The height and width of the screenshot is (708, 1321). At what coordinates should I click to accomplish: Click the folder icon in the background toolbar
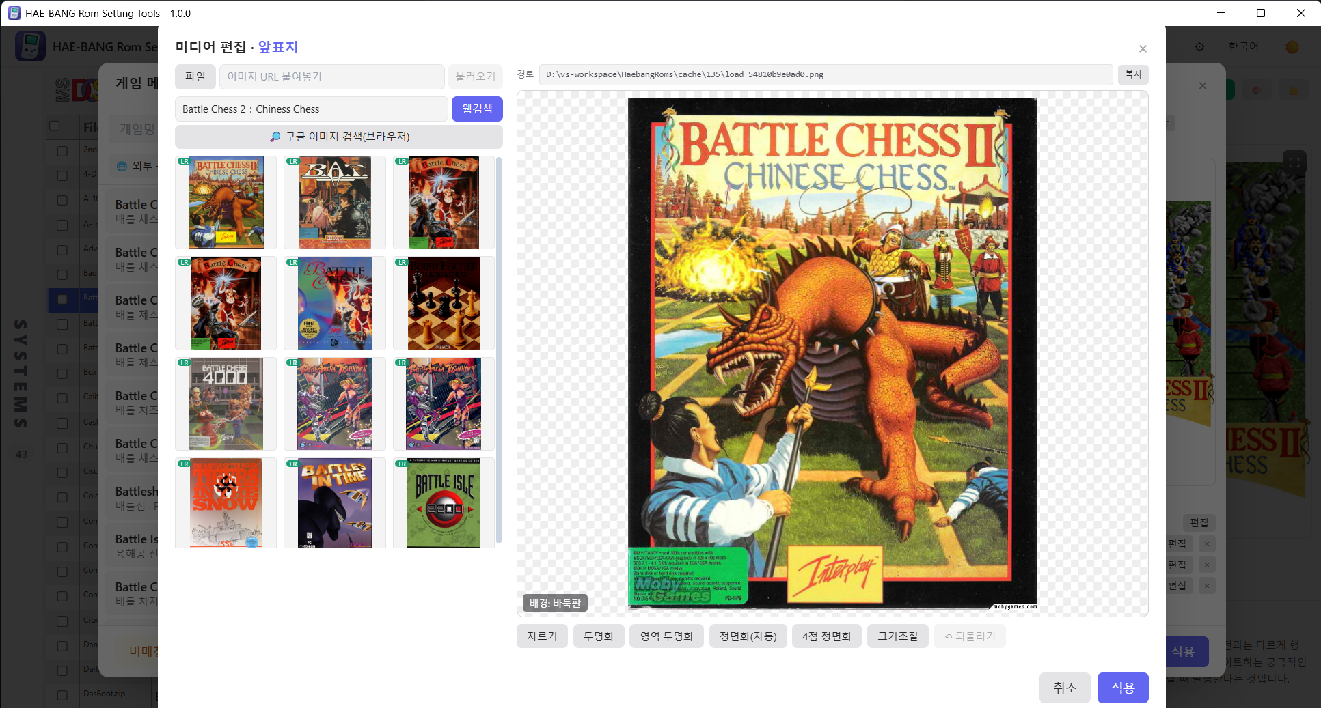(1293, 90)
